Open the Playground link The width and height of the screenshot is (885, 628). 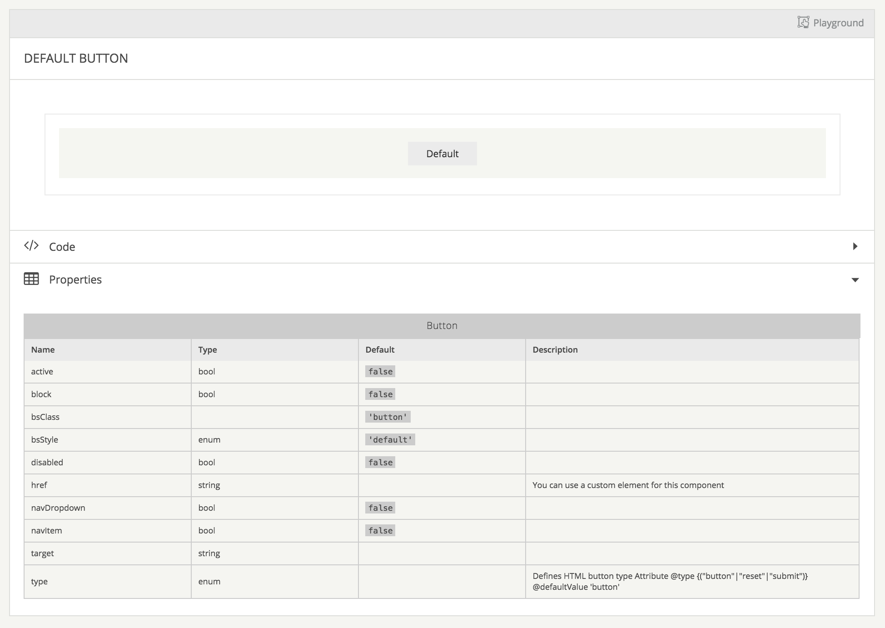[x=838, y=23]
